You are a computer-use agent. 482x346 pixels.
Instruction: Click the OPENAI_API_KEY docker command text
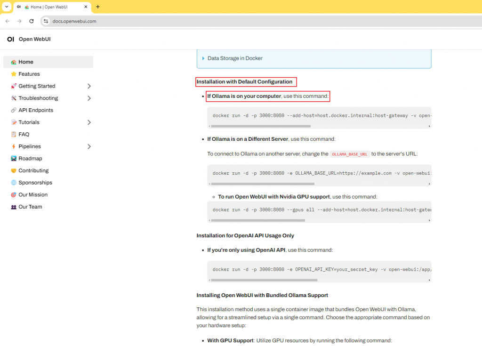322,269
